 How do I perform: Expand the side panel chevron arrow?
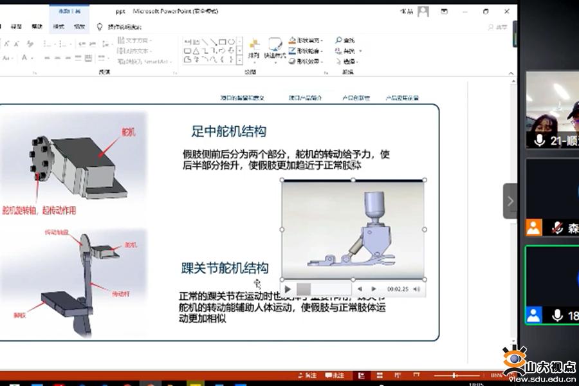pos(510,201)
